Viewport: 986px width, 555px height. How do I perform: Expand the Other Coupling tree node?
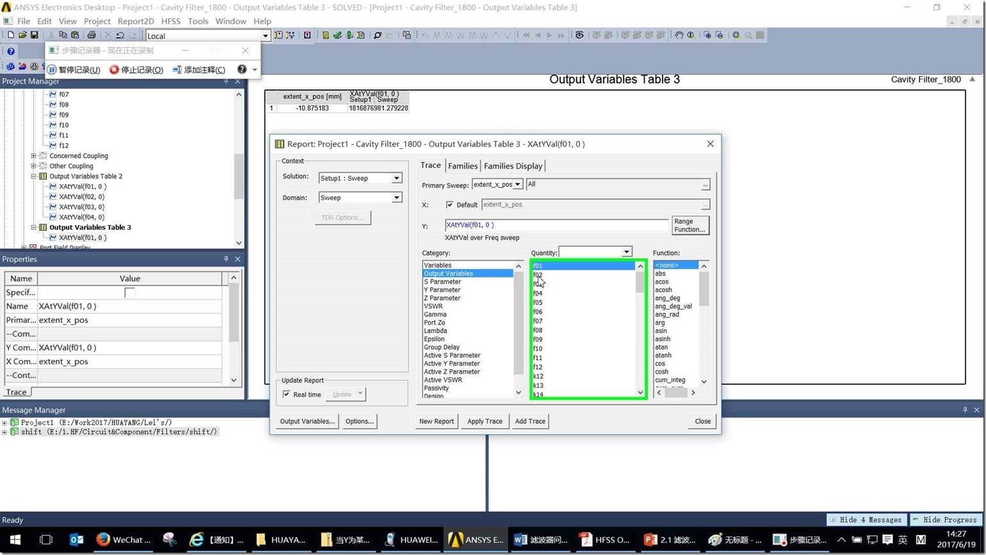tap(33, 166)
